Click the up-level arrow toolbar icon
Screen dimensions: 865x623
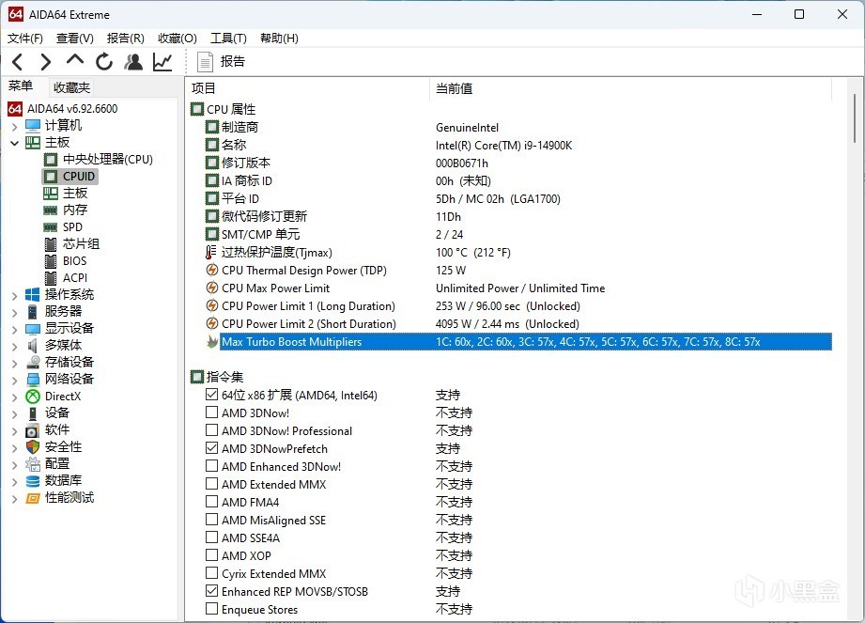click(x=75, y=59)
